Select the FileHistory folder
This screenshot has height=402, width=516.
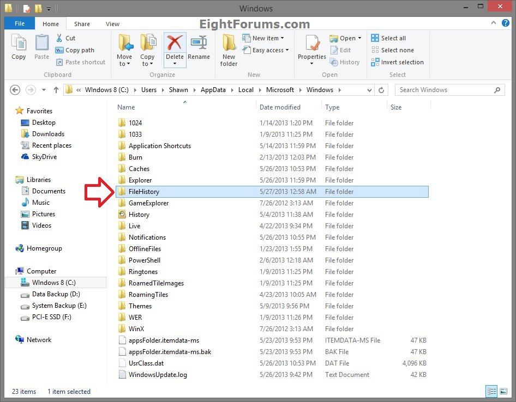point(144,192)
